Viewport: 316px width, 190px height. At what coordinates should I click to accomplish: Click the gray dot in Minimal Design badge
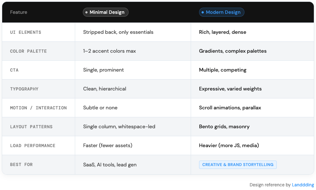pos(86,12)
